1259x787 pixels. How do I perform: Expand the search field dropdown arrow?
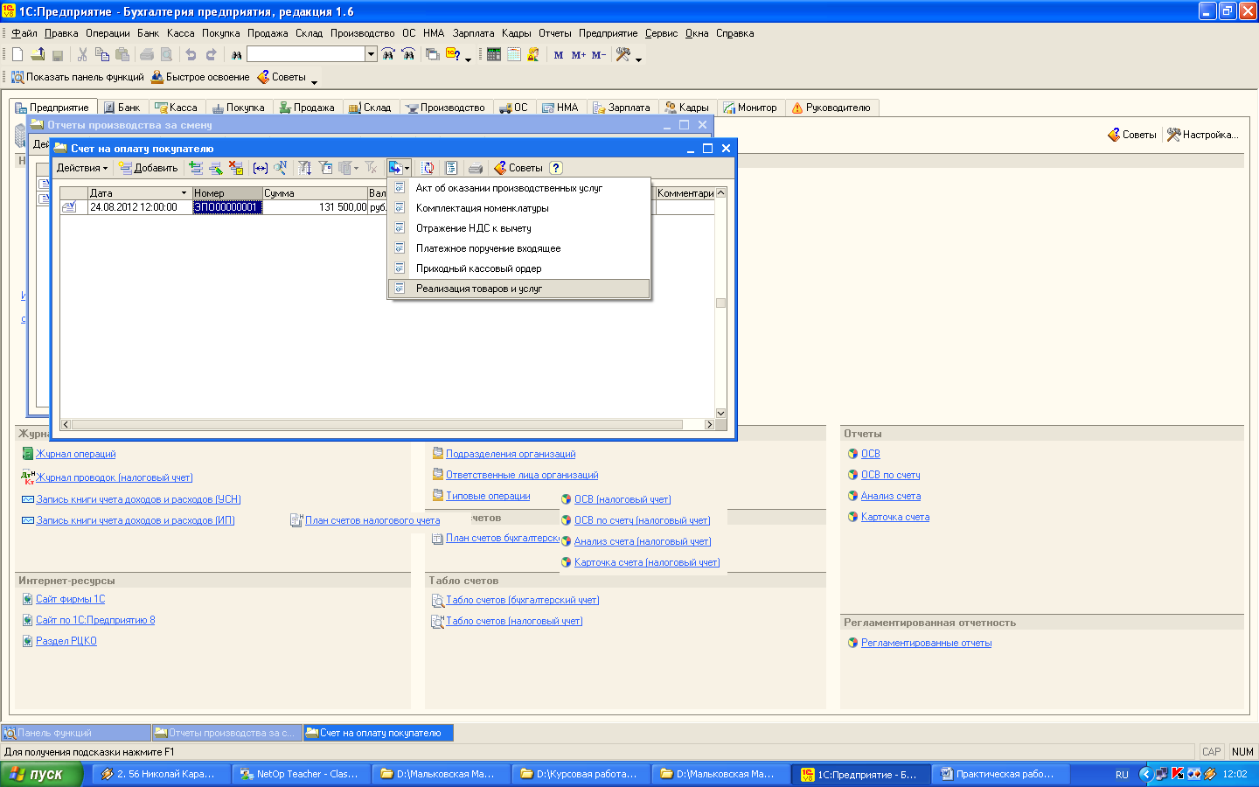(371, 54)
